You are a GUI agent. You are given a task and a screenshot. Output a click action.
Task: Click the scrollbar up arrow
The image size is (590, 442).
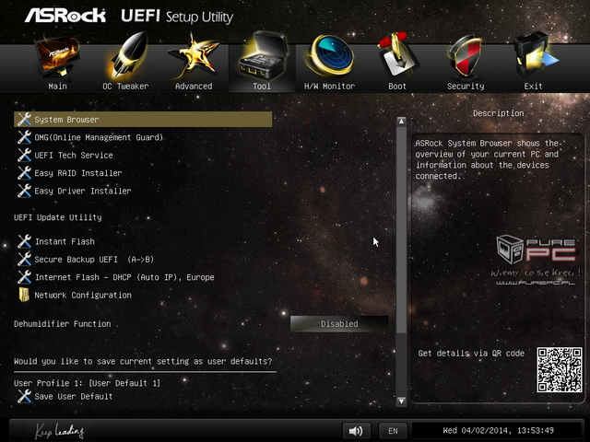pyautogui.click(x=402, y=122)
